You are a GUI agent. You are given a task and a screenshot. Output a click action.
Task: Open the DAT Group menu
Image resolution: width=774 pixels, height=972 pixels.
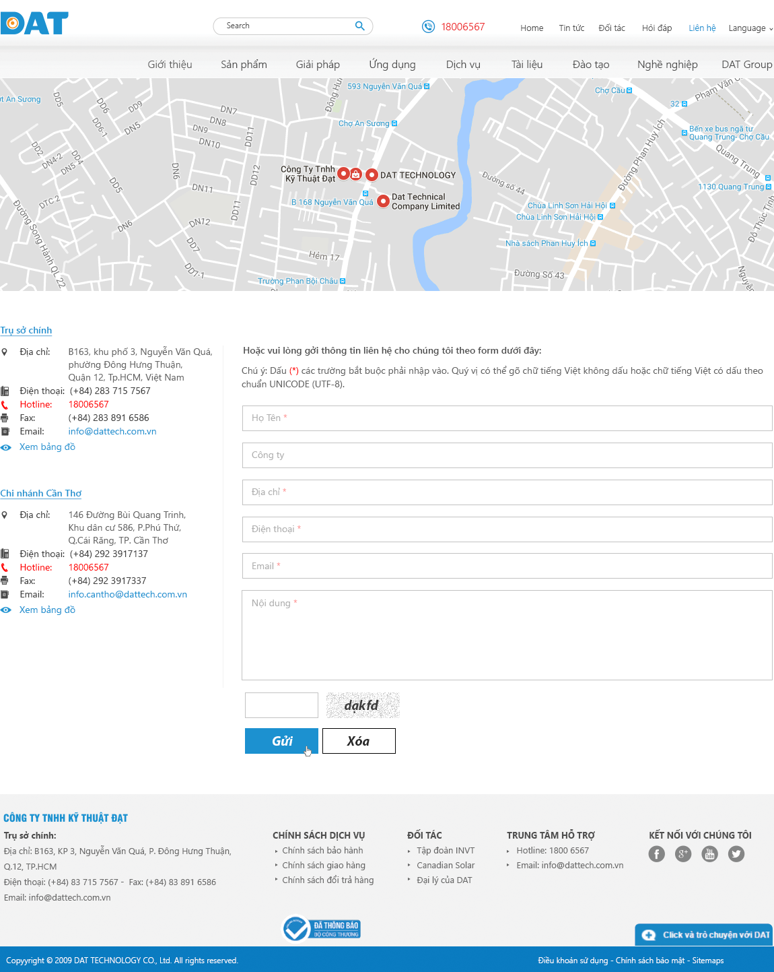click(747, 65)
